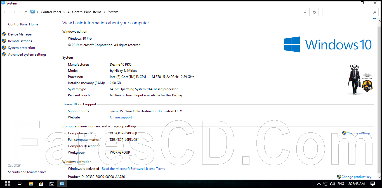Click the manufacturer value 'Devine 10 PRO'
This screenshot has width=382, height=188.
[x=121, y=65]
